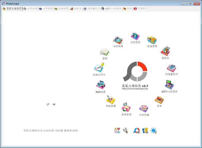Image resolution: width=202 pixels, height=148 pixels.
Task: Open the settings wrench icon at bottom
Action: tap(125, 130)
